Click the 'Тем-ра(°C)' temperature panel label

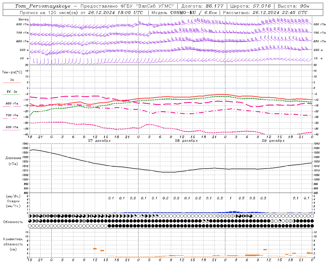point(12,72)
